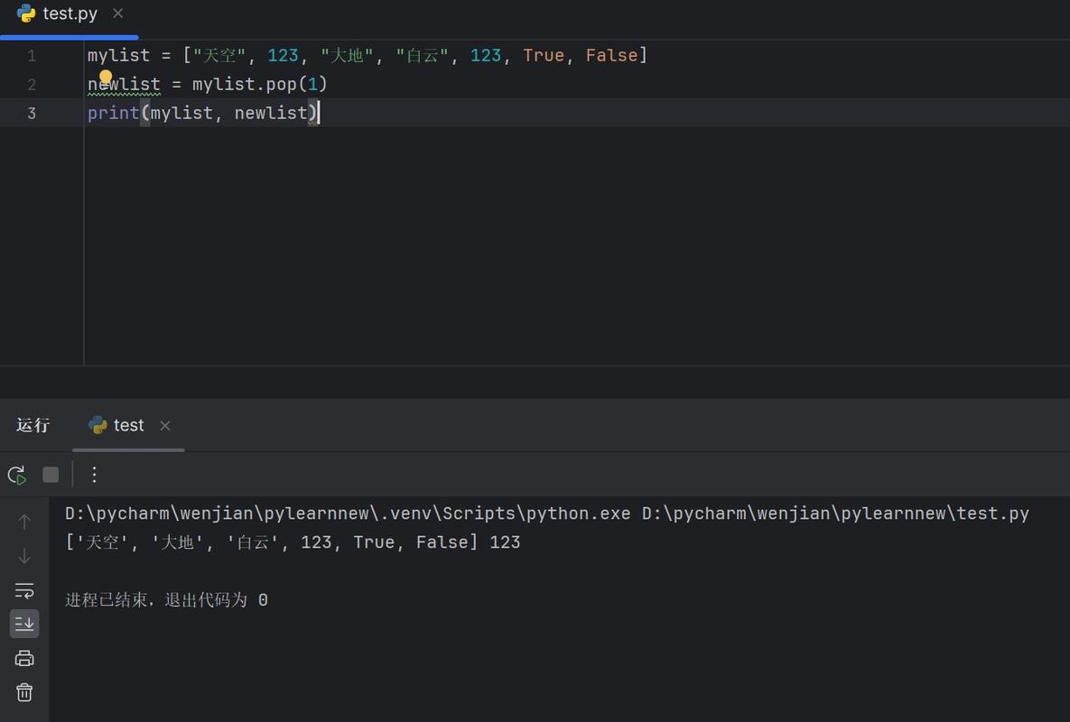Viewport: 1070px width, 722px height.
Task: Close the test run tab
Action: [165, 425]
